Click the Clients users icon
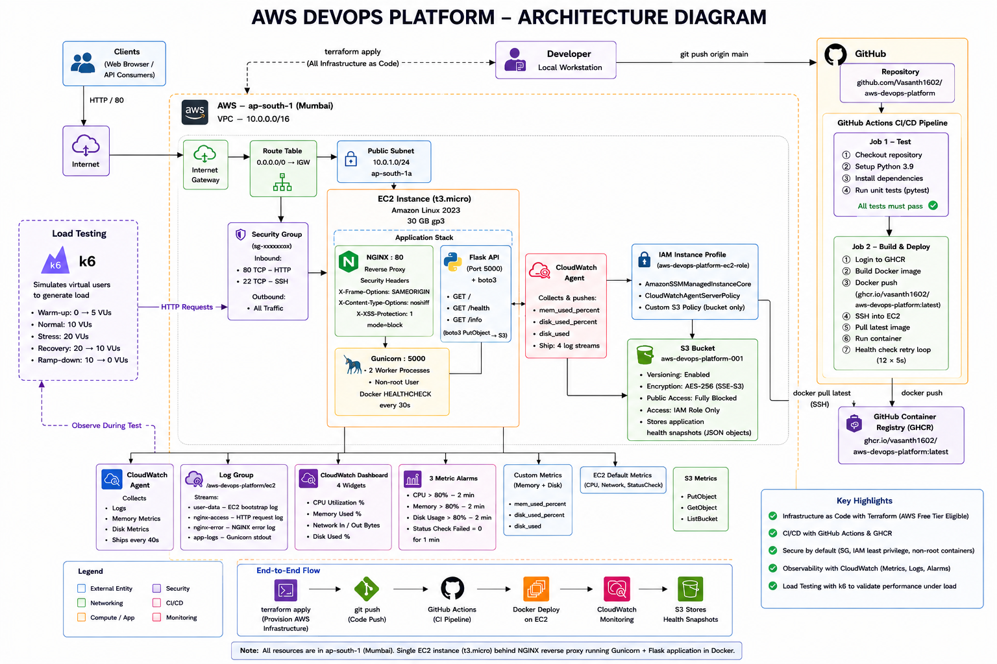The height and width of the screenshot is (664, 997). coord(83,63)
